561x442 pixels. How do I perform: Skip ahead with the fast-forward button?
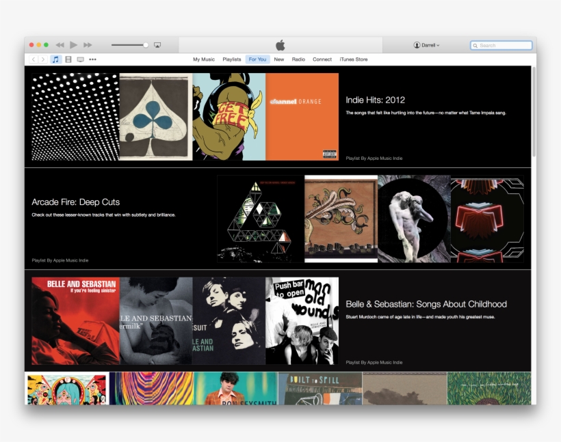pos(88,45)
